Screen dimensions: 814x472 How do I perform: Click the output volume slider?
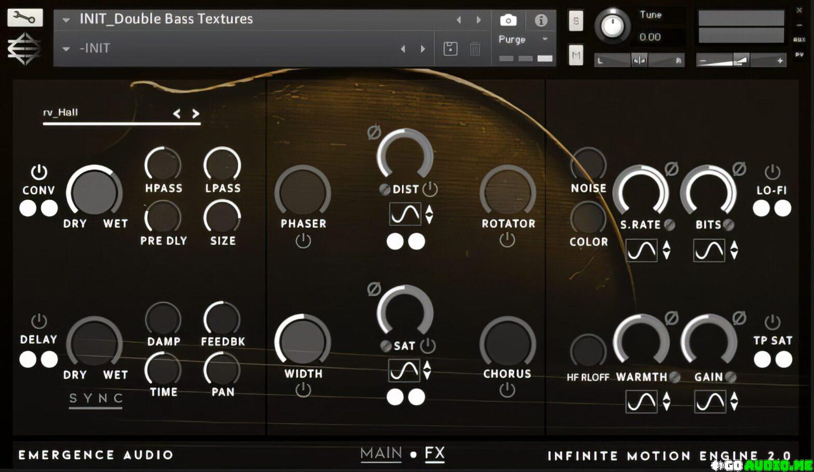tap(741, 61)
